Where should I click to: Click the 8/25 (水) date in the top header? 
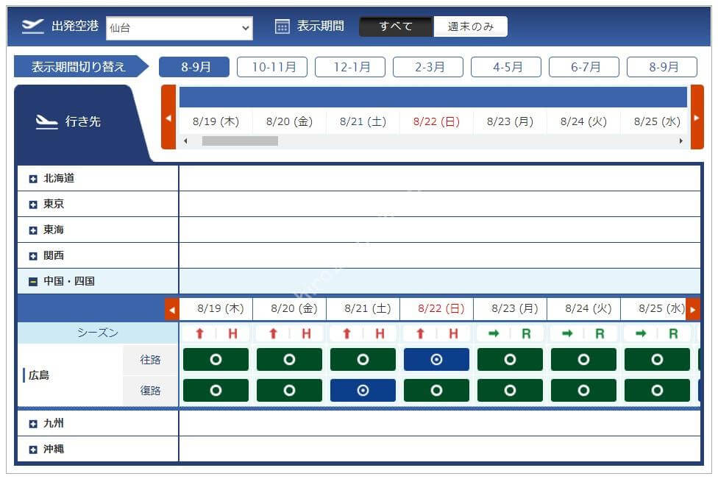[x=657, y=121]
